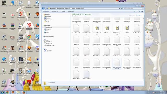Select the Self-Test script file
The image size is (167, 94).
click(x=127, y=28)
